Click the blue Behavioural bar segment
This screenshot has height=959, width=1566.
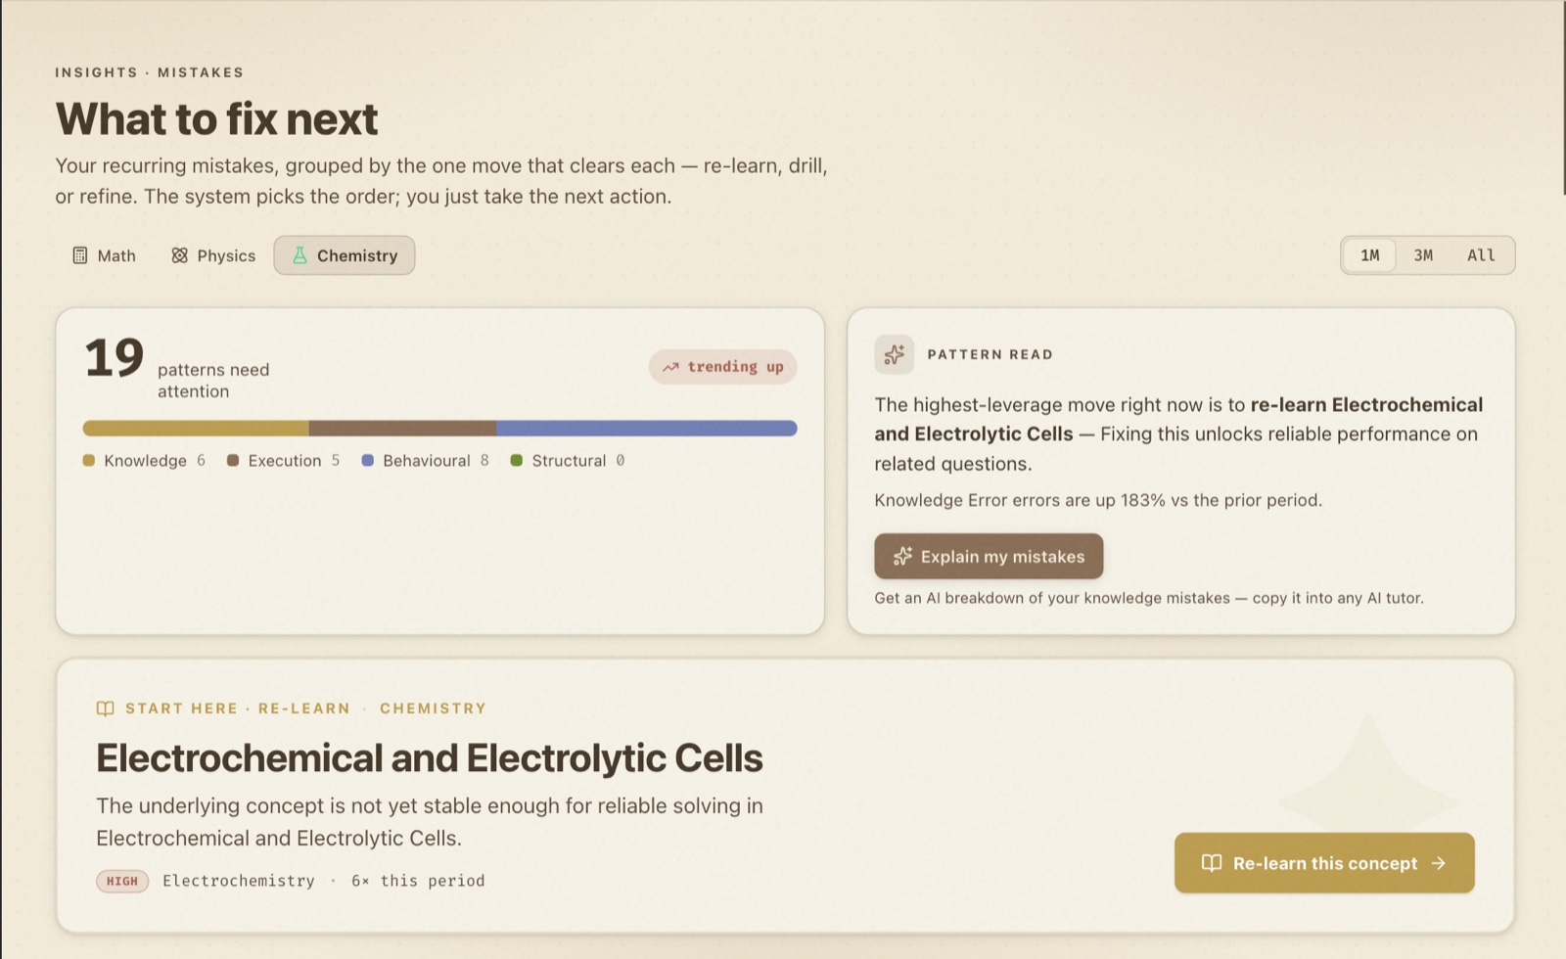647,428
